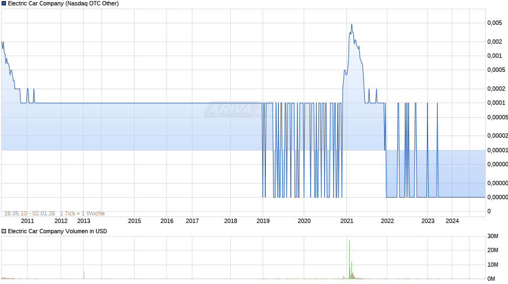508x284 pixels.
Task: Click the blue legend square for Electric Car Company
Action: click(x=4, y=4)
